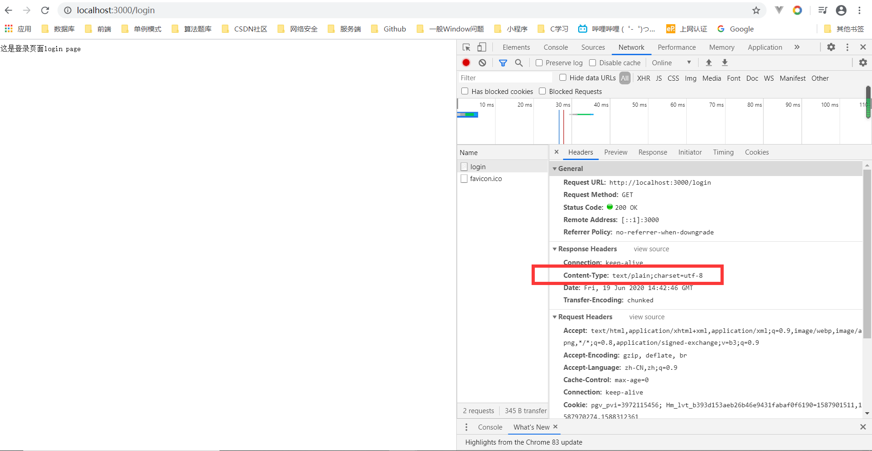
Task: Go back to the previous page
Action: click(x=9, y=10)
